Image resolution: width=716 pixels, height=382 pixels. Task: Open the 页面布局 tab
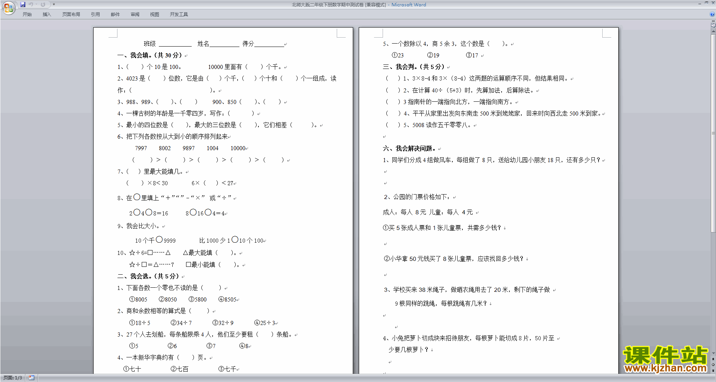pyautogui.click(x=71, y=15)
